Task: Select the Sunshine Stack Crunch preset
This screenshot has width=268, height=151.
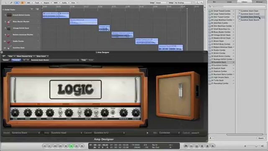Action: pyautogui.click(x=250, y=14)
